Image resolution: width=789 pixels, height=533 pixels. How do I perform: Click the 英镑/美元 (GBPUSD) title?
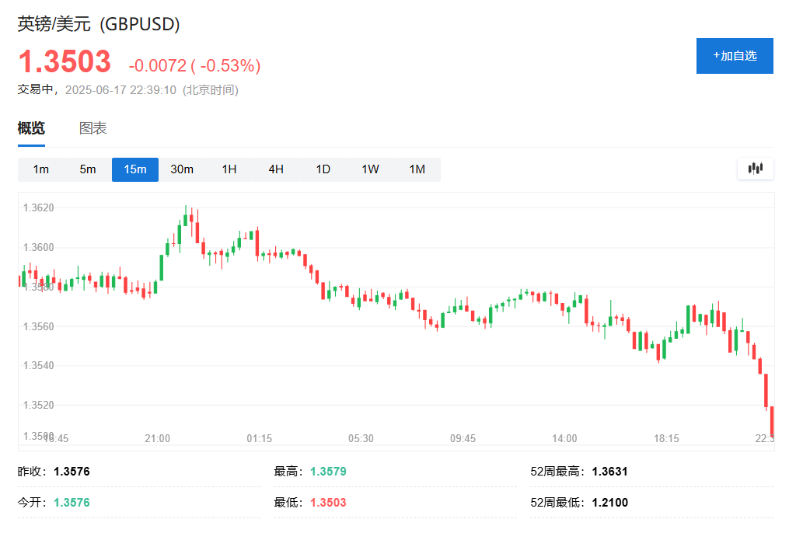click(x=99, y=23)
